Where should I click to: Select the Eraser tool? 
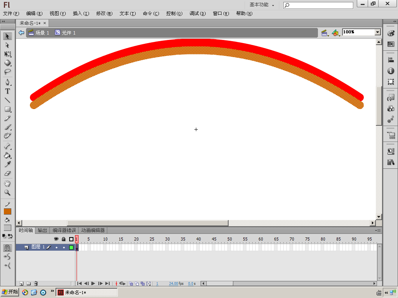tap(7, 173)
